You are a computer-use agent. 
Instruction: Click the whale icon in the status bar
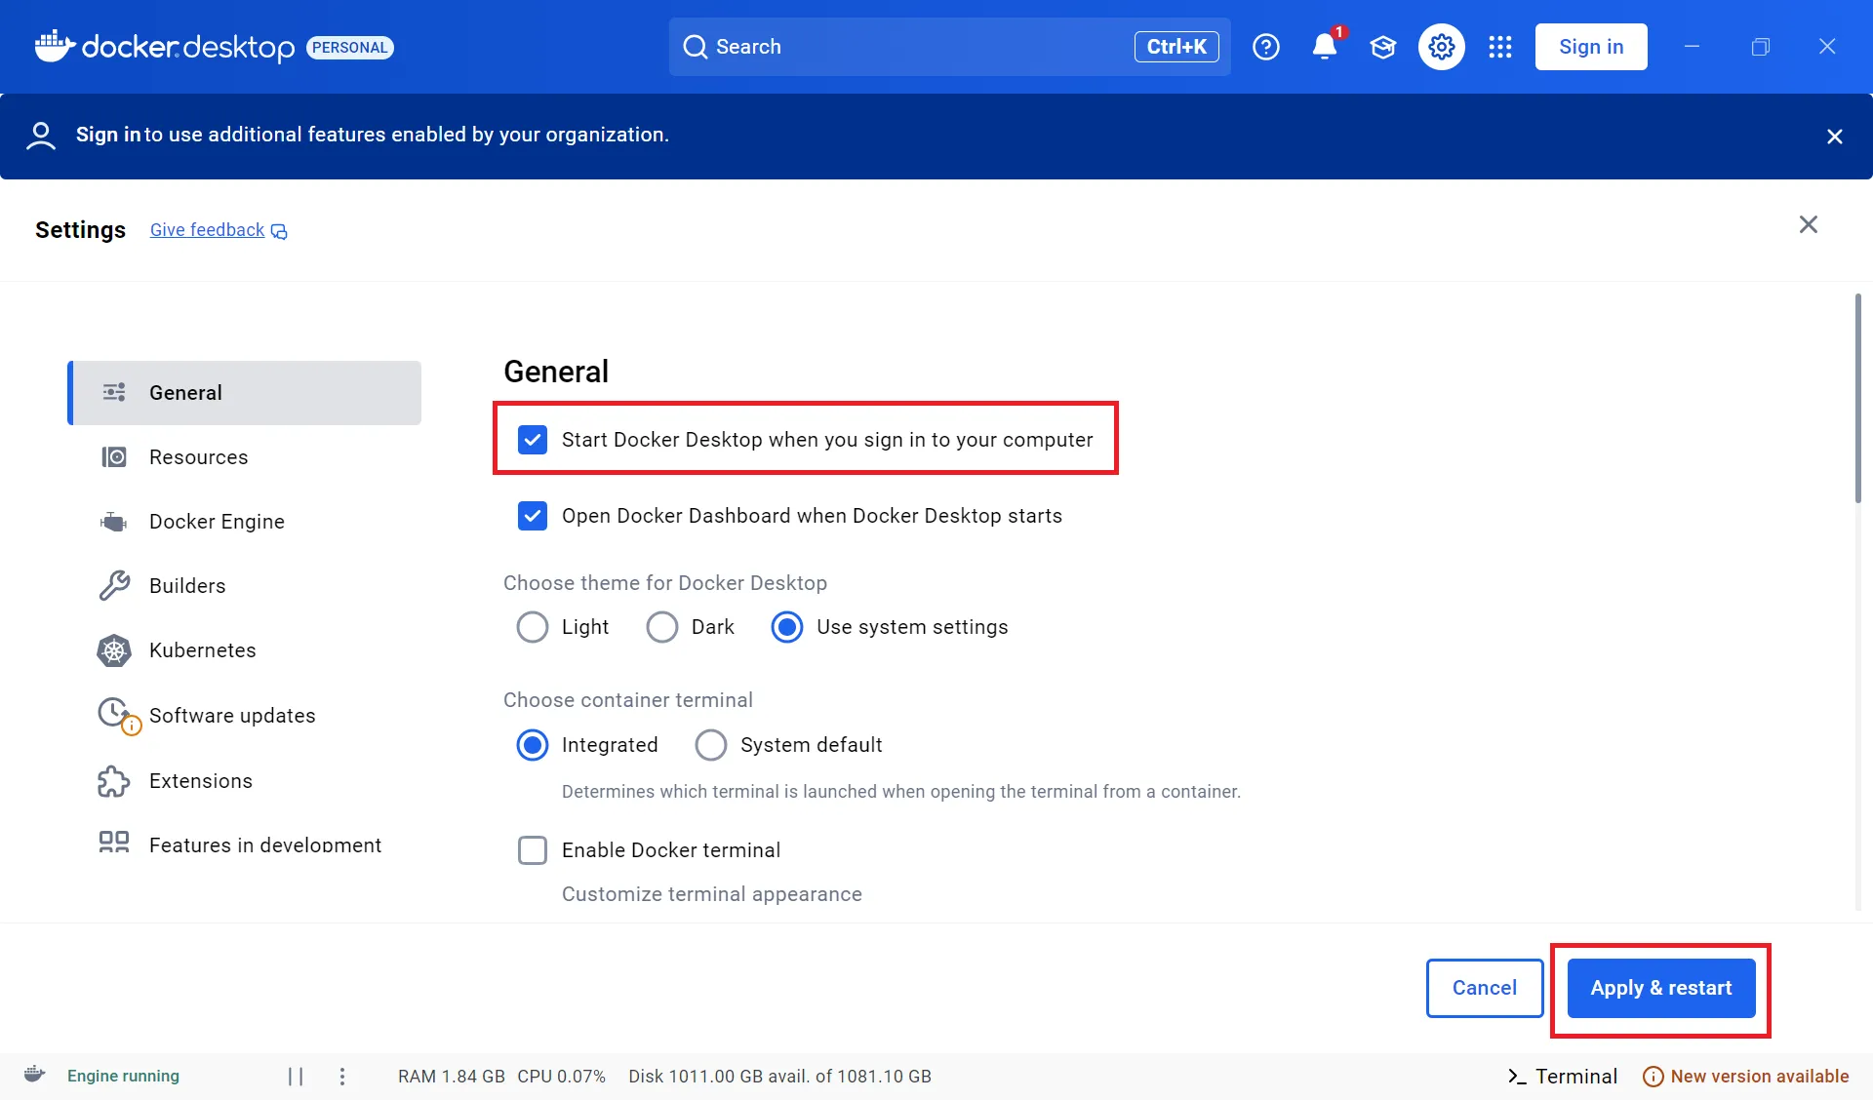coord(35,1075)
